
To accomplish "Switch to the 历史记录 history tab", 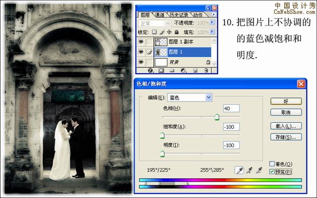I will (x=179, y=15).
